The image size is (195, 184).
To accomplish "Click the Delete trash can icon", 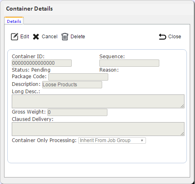I will click(x=65, y=37).
